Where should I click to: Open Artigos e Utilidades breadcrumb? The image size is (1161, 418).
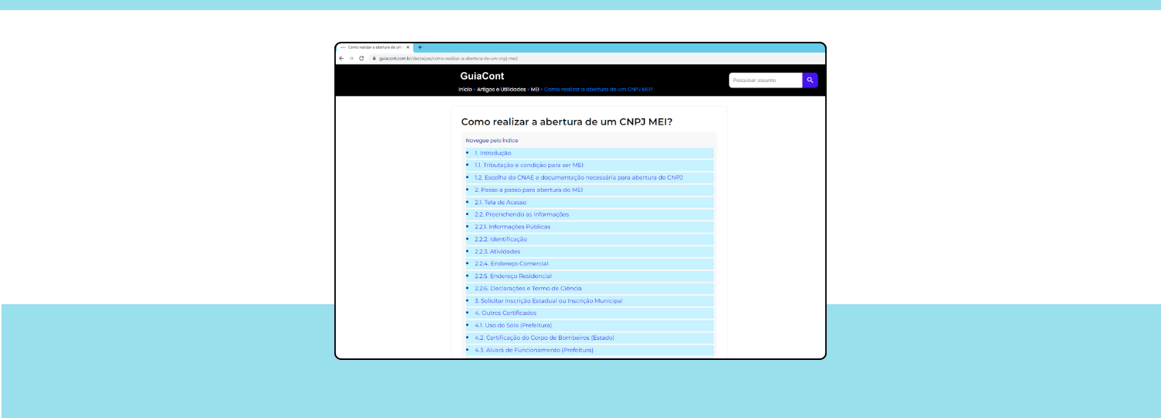click(501, 89)
